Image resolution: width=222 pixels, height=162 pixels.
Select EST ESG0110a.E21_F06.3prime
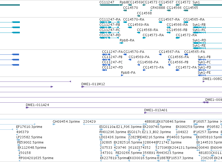(121, 127)
